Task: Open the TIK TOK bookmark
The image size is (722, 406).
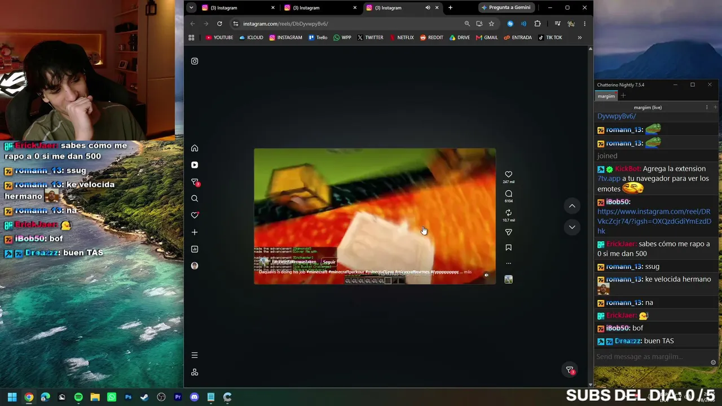Action: (550, 38)
